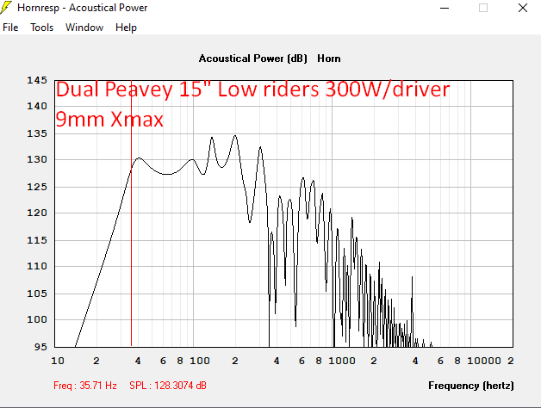
Task: Click the 145 dB y-axis label
Action: pyautogui.click(x=37, y=80)
